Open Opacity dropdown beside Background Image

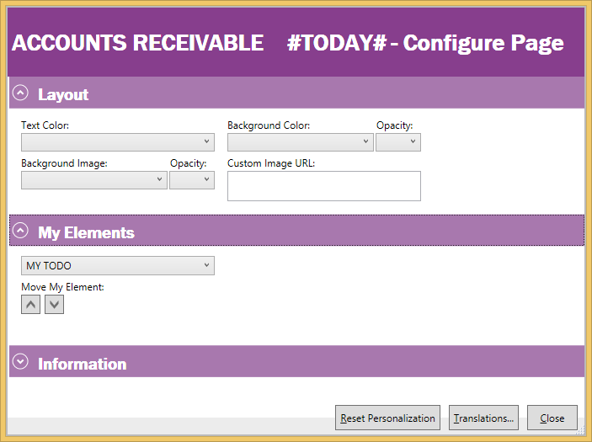pos(191,180)
